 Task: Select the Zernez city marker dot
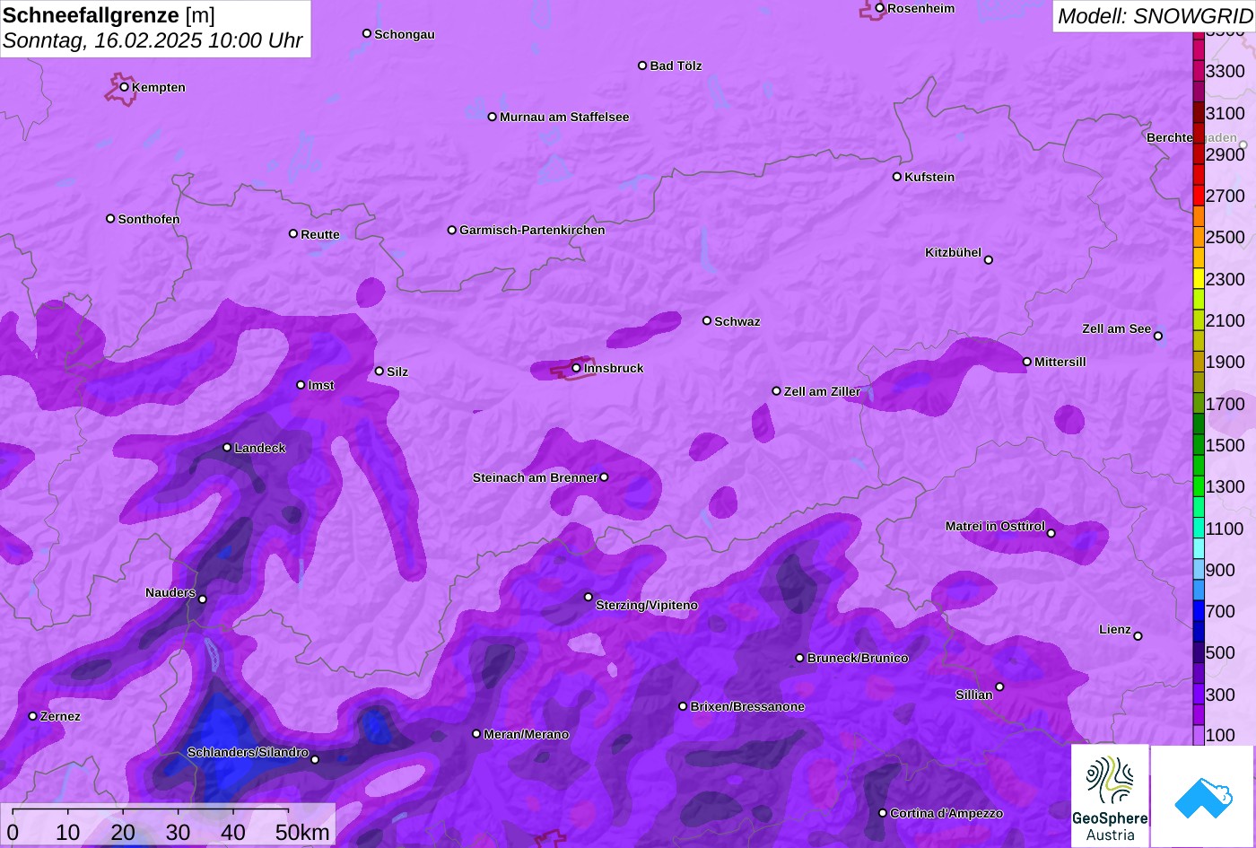(x=33, y=716)
